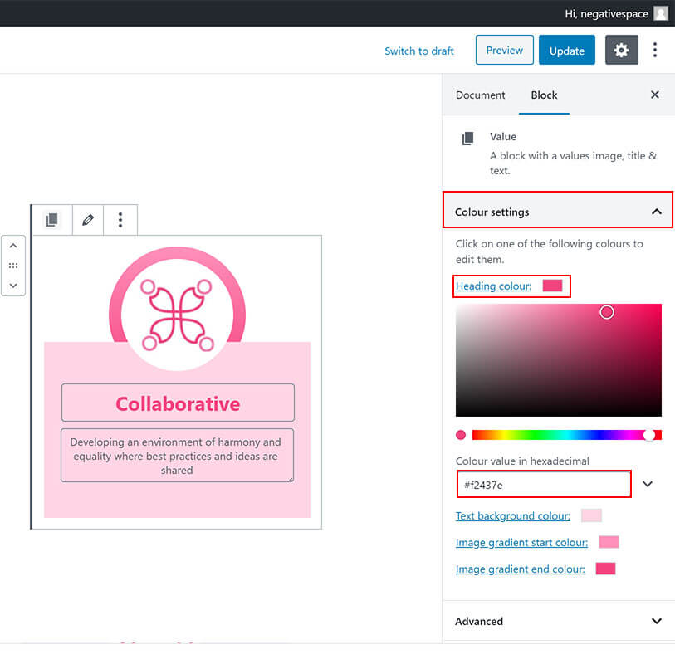Move block down with the down arrow
This screenshot has height=664, width=675.
[13, 285]
